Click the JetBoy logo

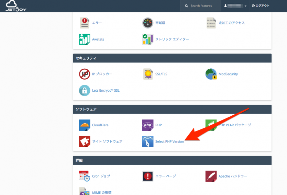[x=16, y=6]
